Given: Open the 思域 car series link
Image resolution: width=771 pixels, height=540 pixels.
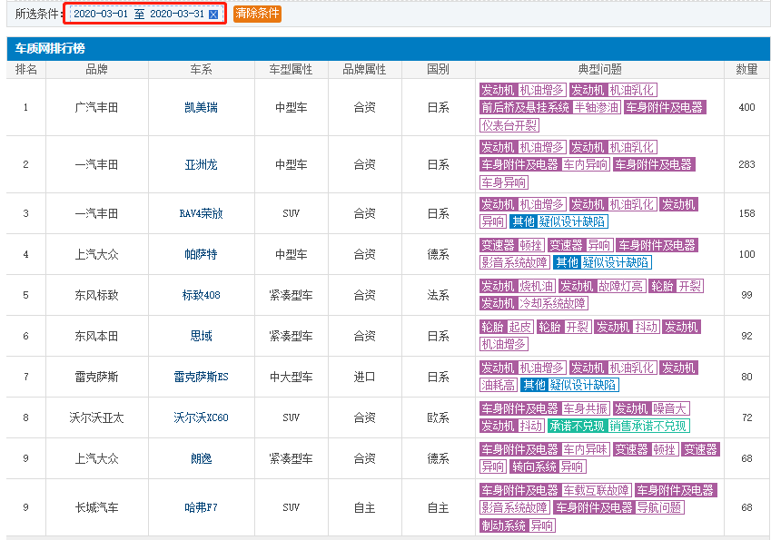Looking at the screenshot, I should pos(201,336).
